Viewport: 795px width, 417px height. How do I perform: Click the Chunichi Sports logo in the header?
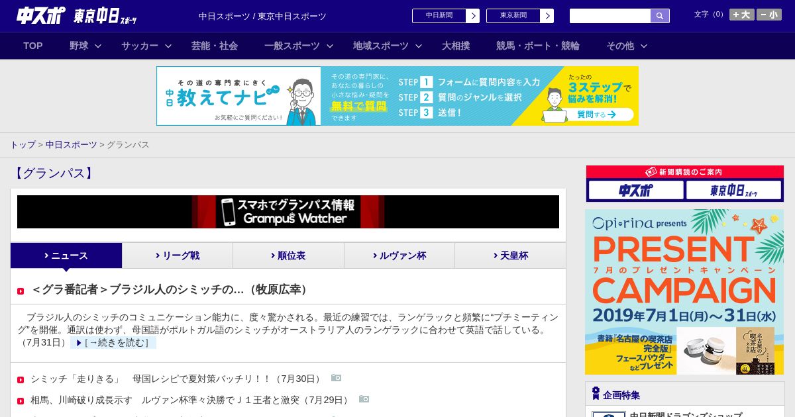tap(41, 15)
